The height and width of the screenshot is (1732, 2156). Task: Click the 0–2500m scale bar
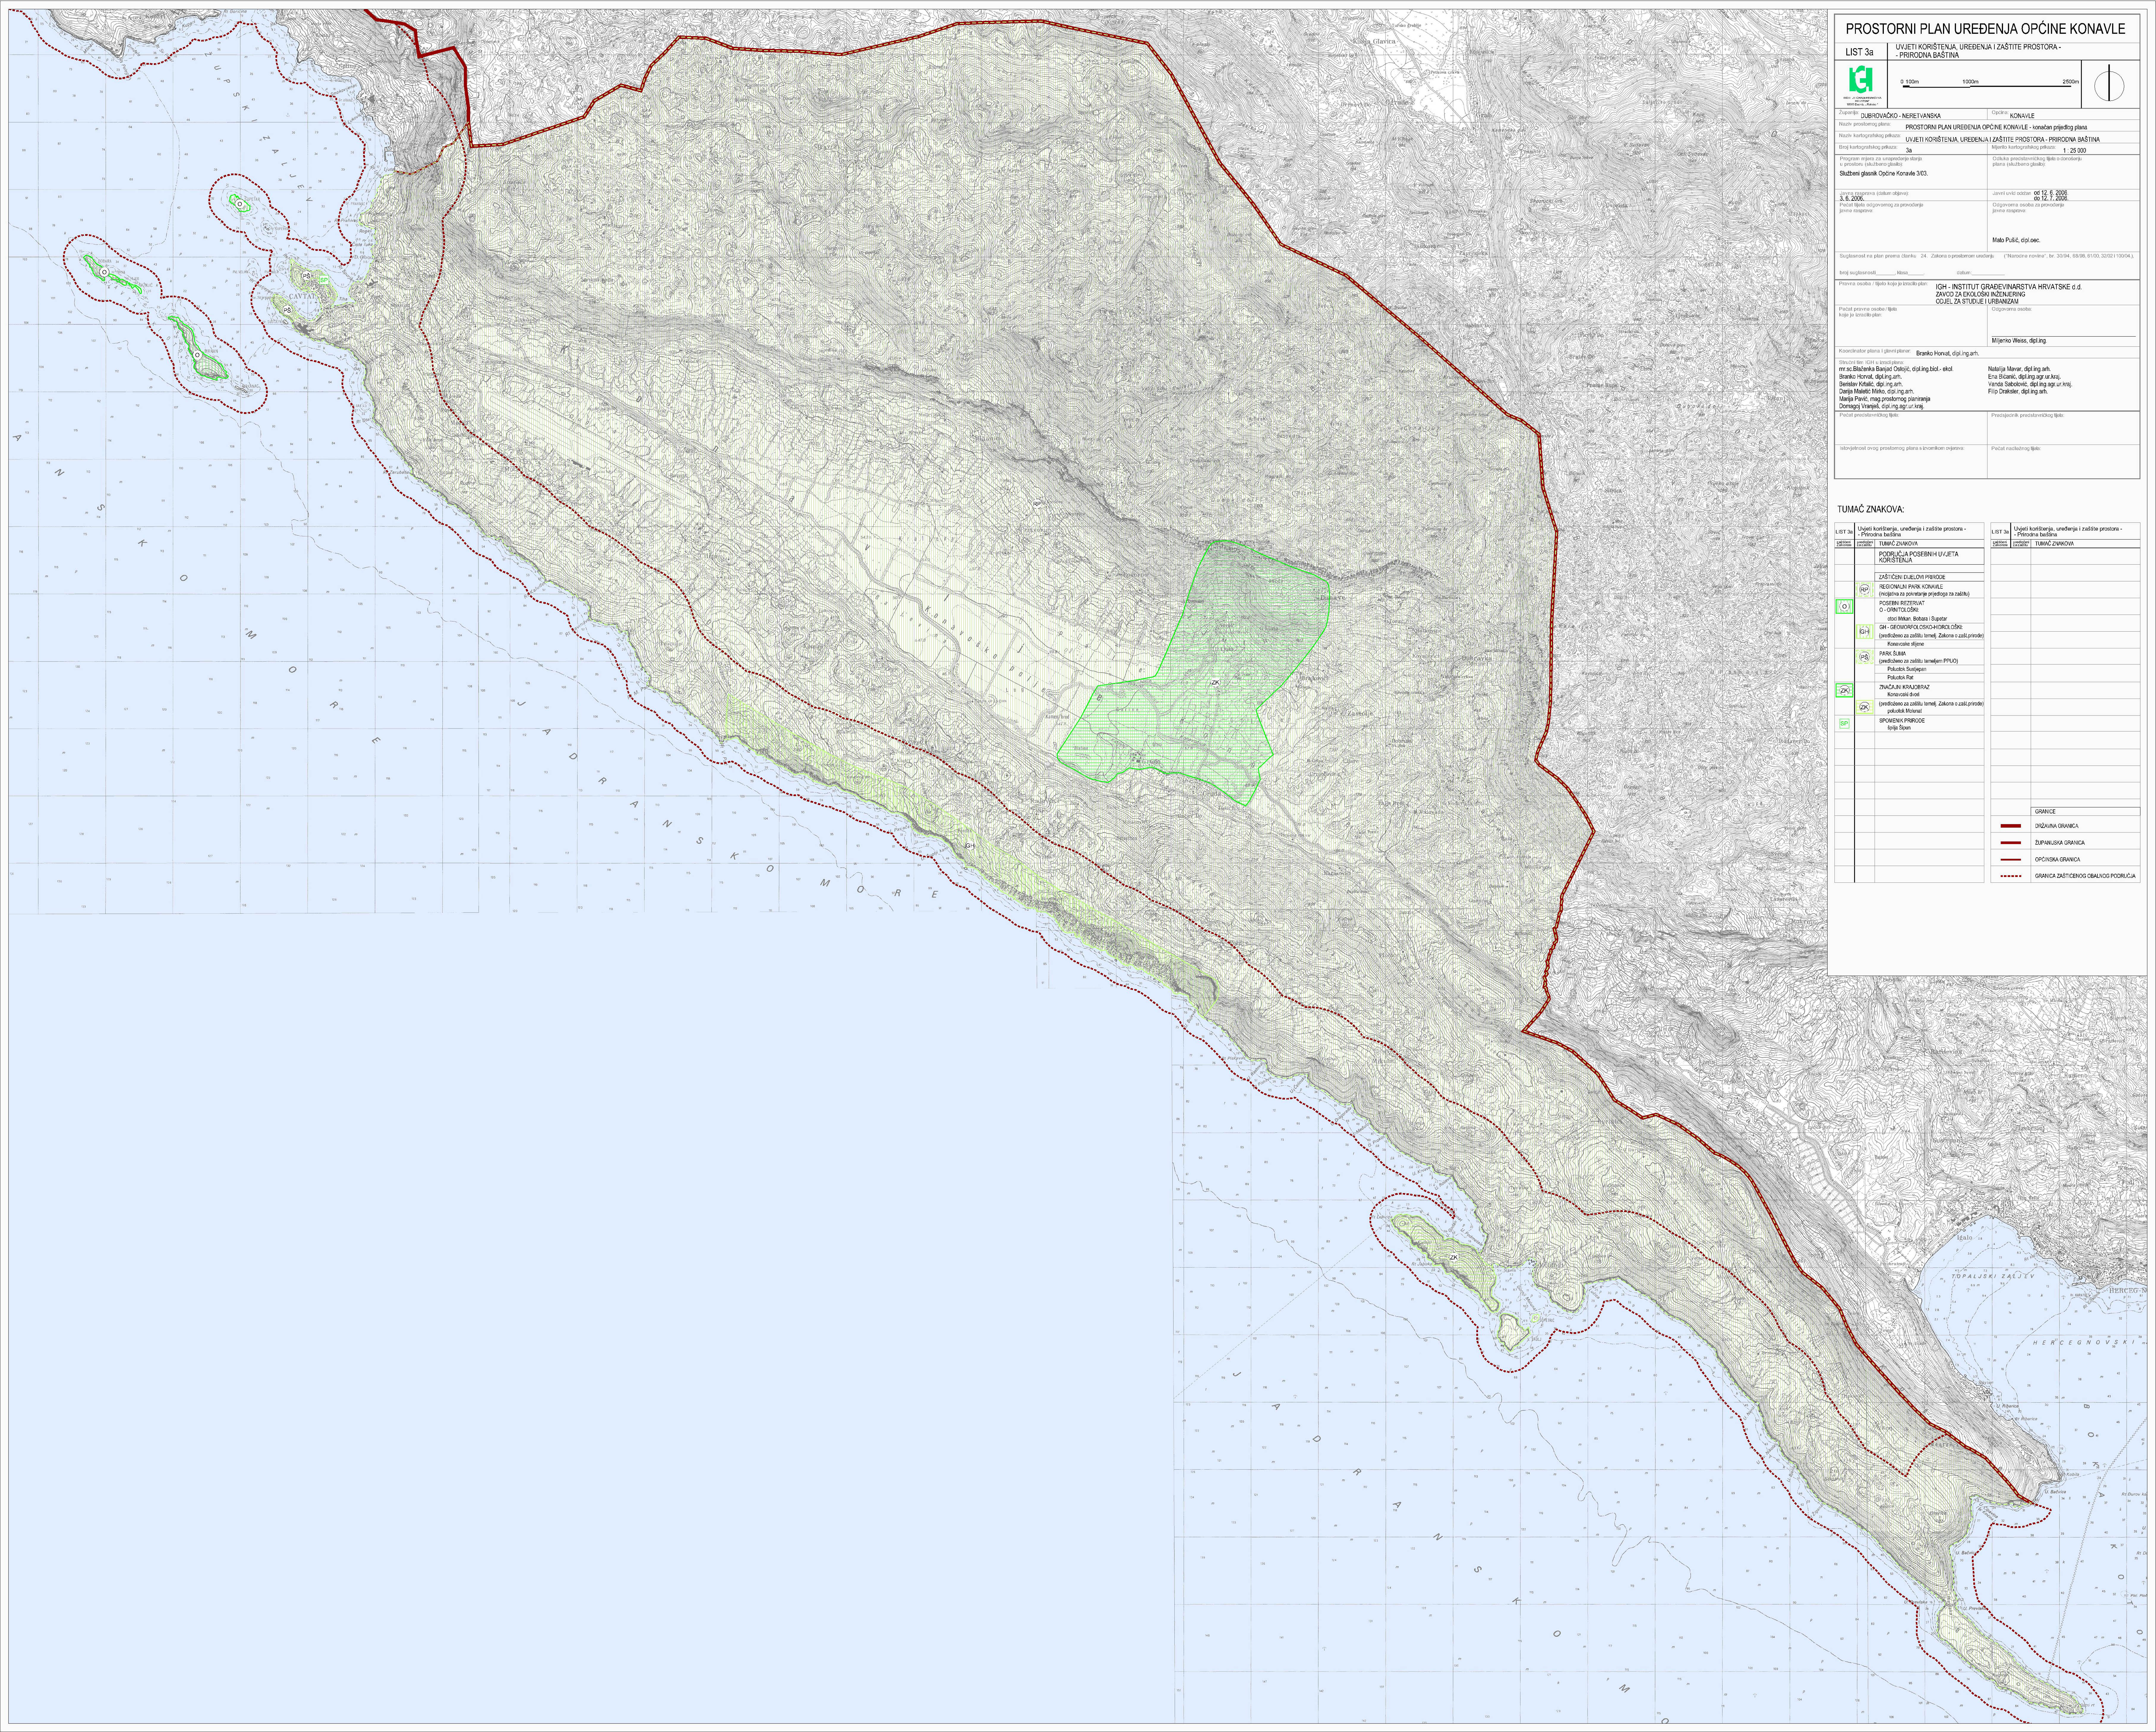(1990, 84)
